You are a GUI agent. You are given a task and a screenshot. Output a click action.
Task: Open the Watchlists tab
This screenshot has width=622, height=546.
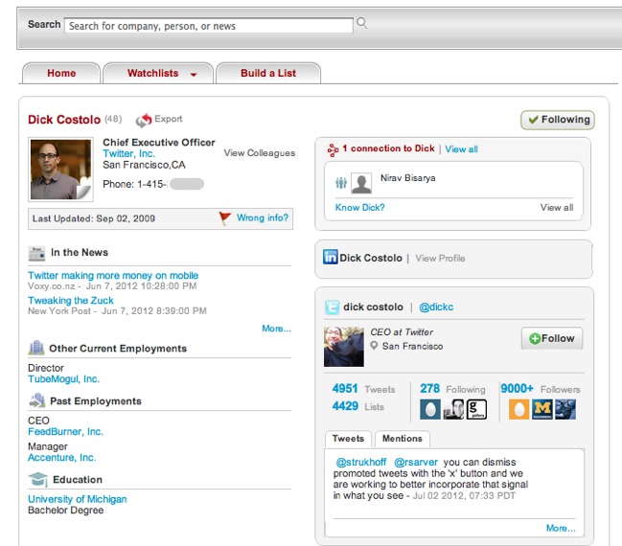(x=158, y=74)
